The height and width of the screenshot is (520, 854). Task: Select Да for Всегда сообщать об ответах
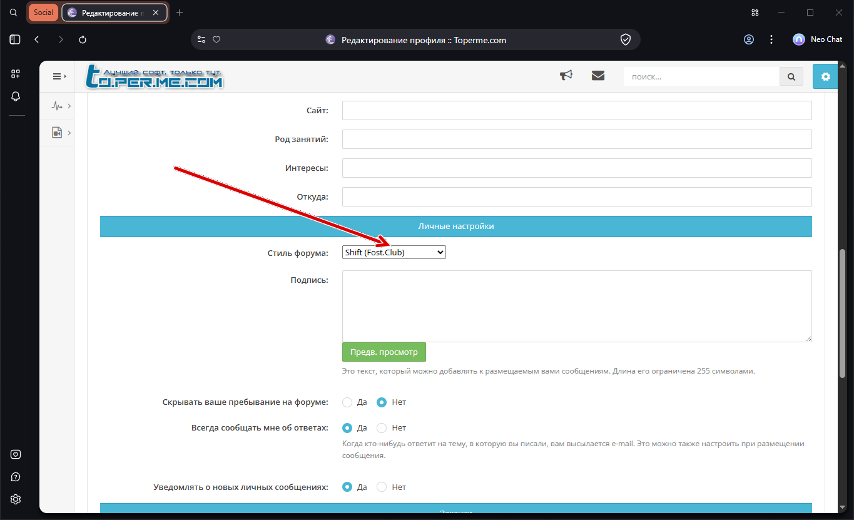[x=347, y=428]
